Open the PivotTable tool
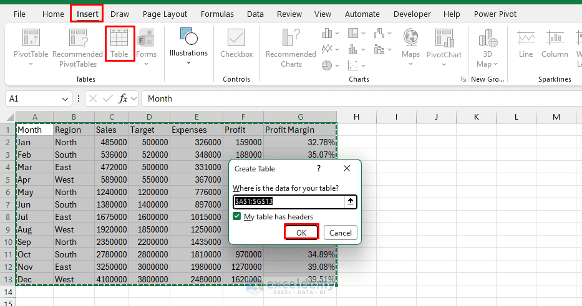Viewport: 582px width, 306px height. (x=31, y=47)
